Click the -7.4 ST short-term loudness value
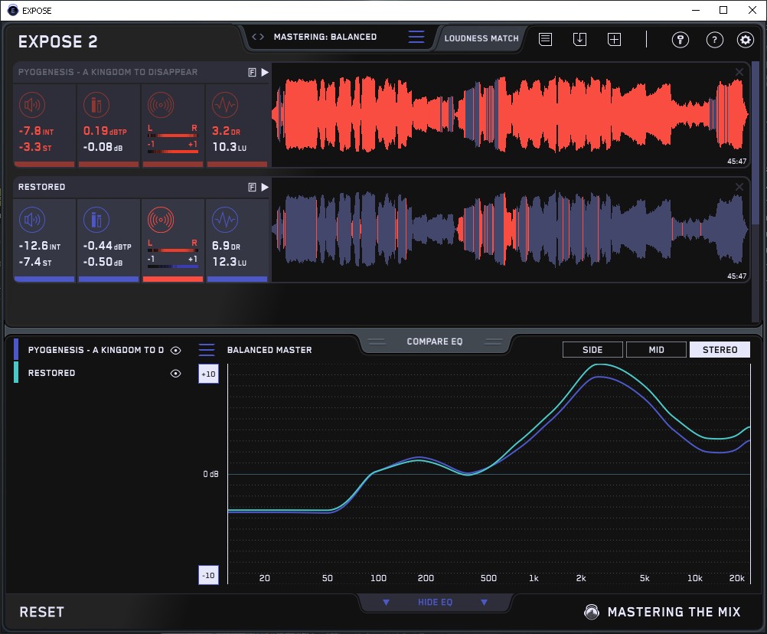The height and width of the screenshot is (634, 767). click(35, 262)
